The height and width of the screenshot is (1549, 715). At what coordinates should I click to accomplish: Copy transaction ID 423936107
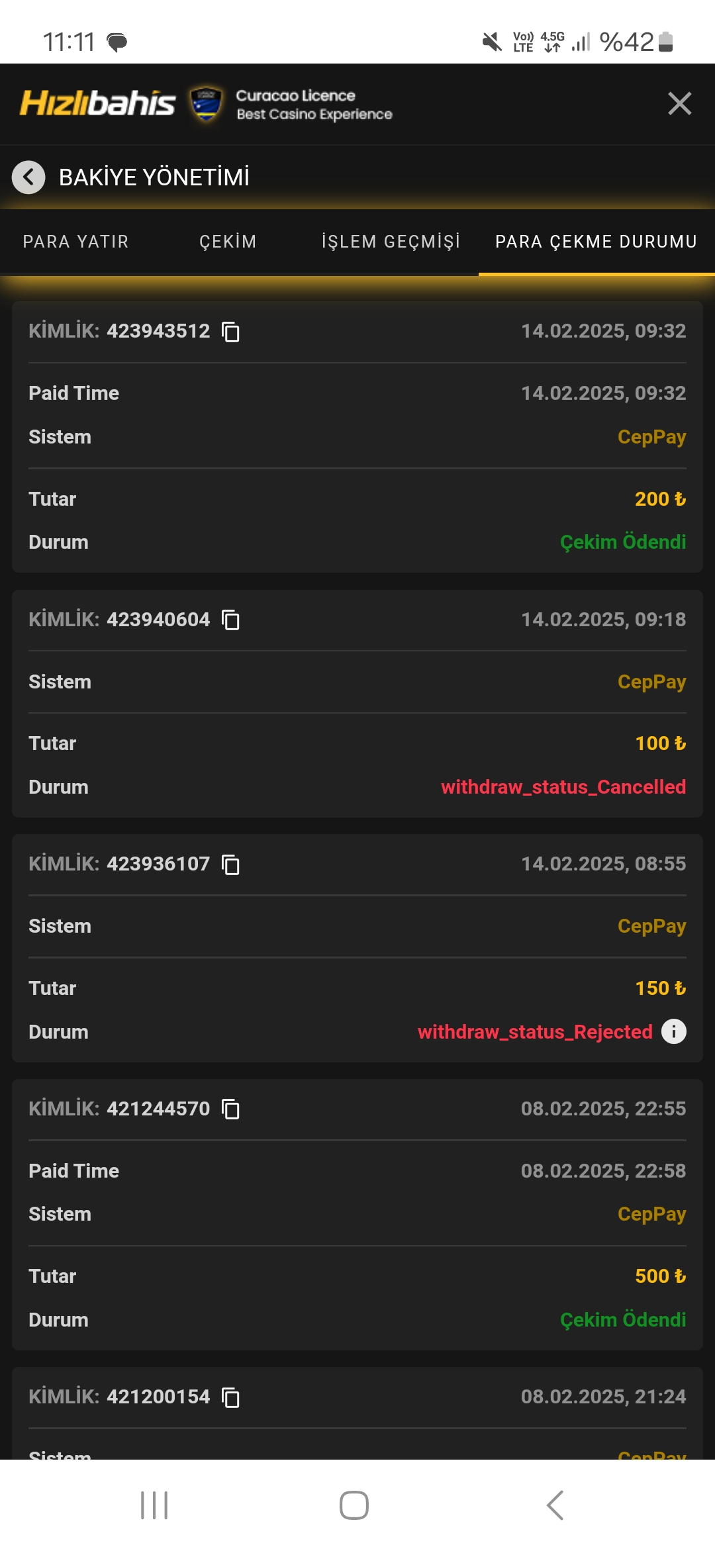tap(230, 864)
